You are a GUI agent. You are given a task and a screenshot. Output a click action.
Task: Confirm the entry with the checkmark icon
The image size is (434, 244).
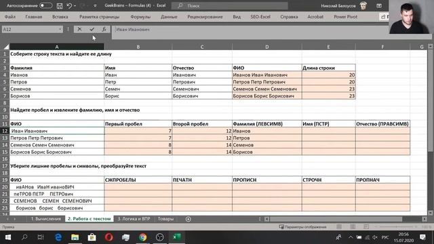tap(92, 29)
